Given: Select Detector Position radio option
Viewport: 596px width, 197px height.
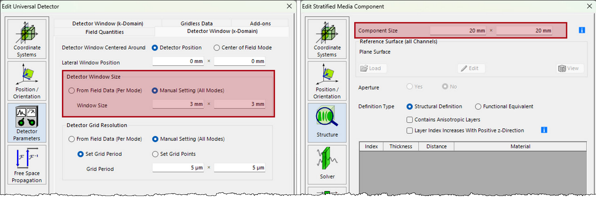Looking at the screenshot, I should [x=177, y=48].
